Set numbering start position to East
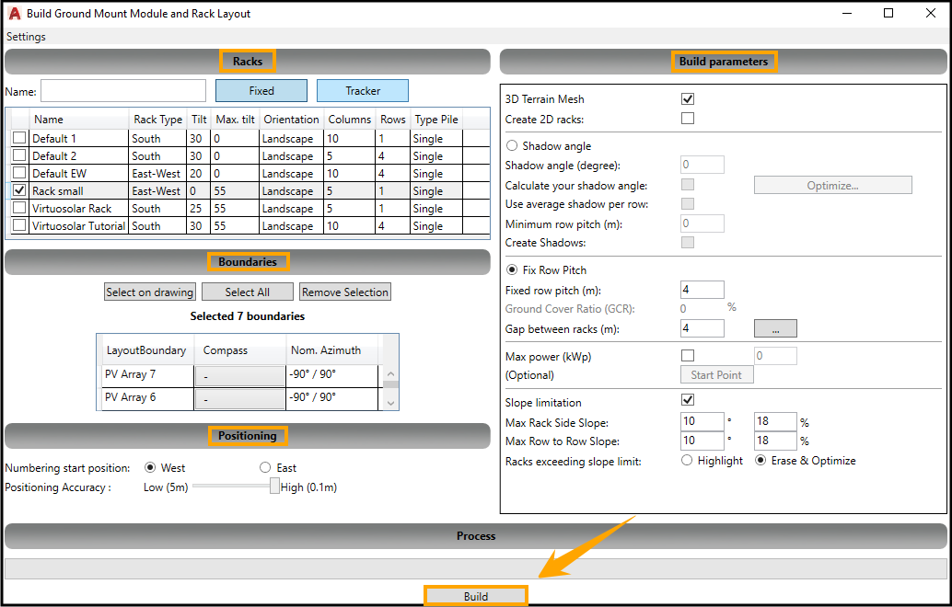 coord(265,467)
